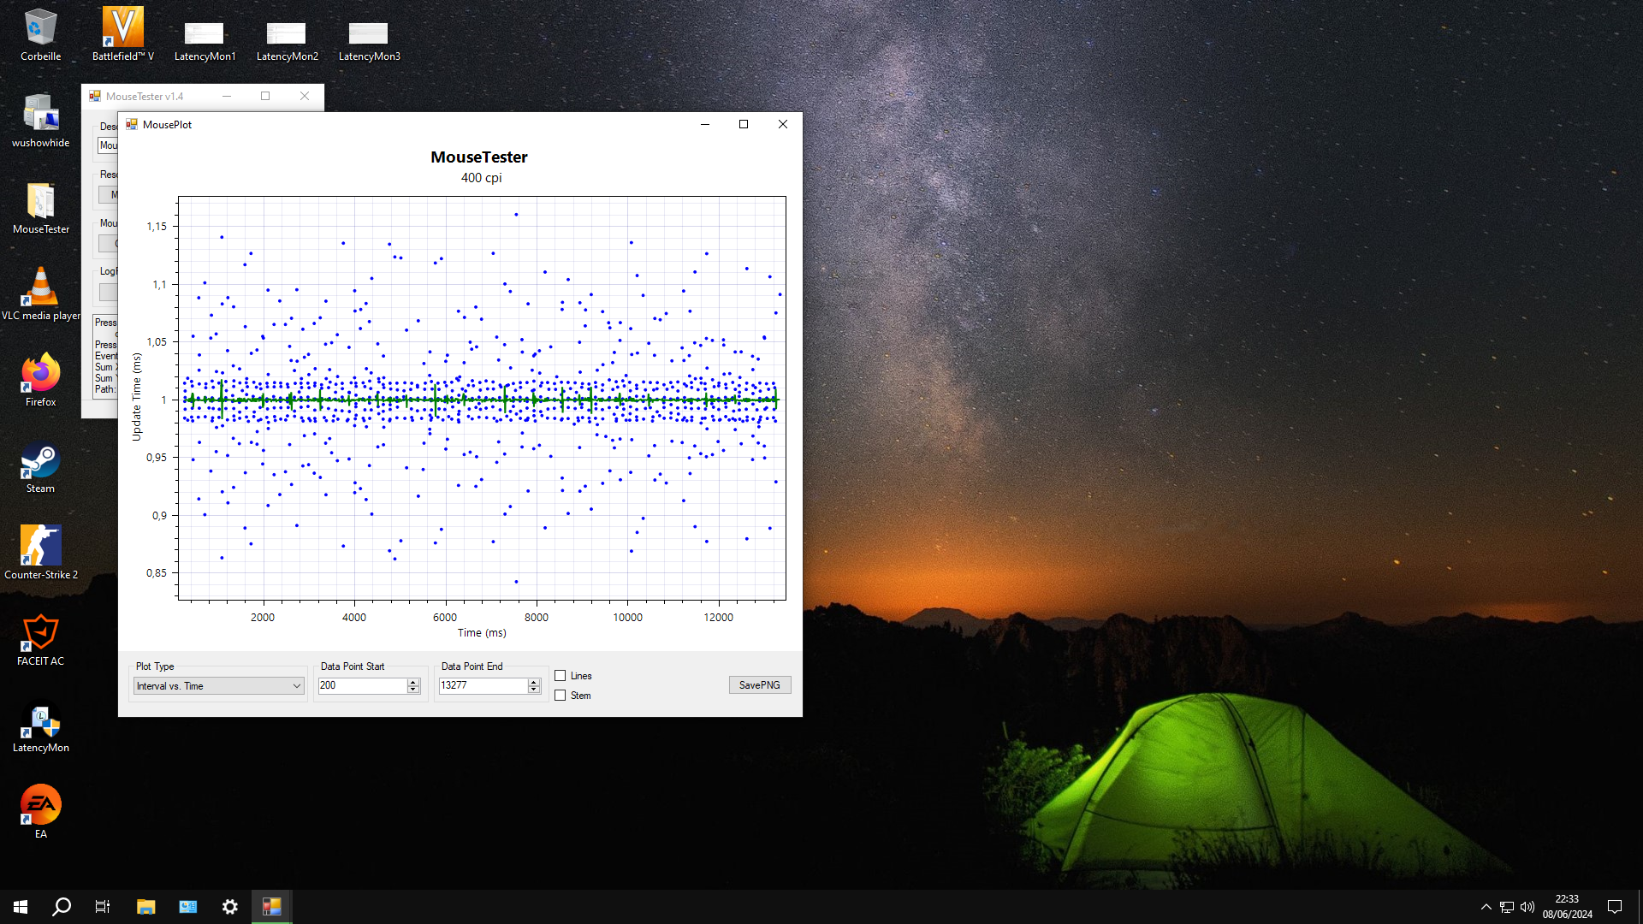Click the SavePNG button
Viewport: 1643px width, 924px height.
759,685
